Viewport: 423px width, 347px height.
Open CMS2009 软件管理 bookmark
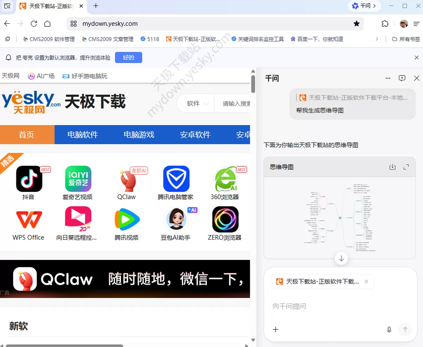click(49, 39)
